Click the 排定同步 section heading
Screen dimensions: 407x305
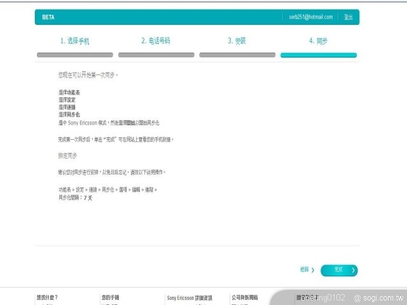coord(67,156)
